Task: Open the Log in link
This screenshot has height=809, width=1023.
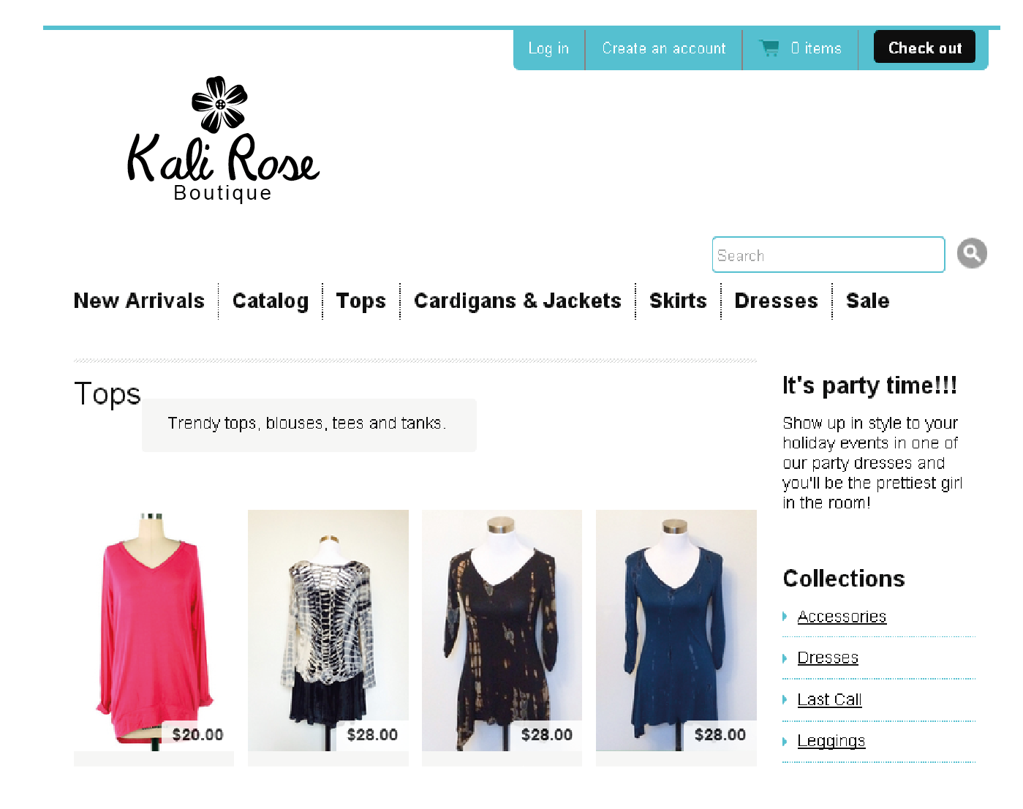Action: pos(548,48)
